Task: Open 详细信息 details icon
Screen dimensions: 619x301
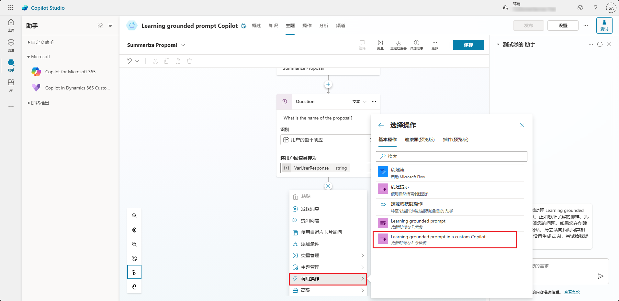Action: pyautogui.click(x=417, y=45)
